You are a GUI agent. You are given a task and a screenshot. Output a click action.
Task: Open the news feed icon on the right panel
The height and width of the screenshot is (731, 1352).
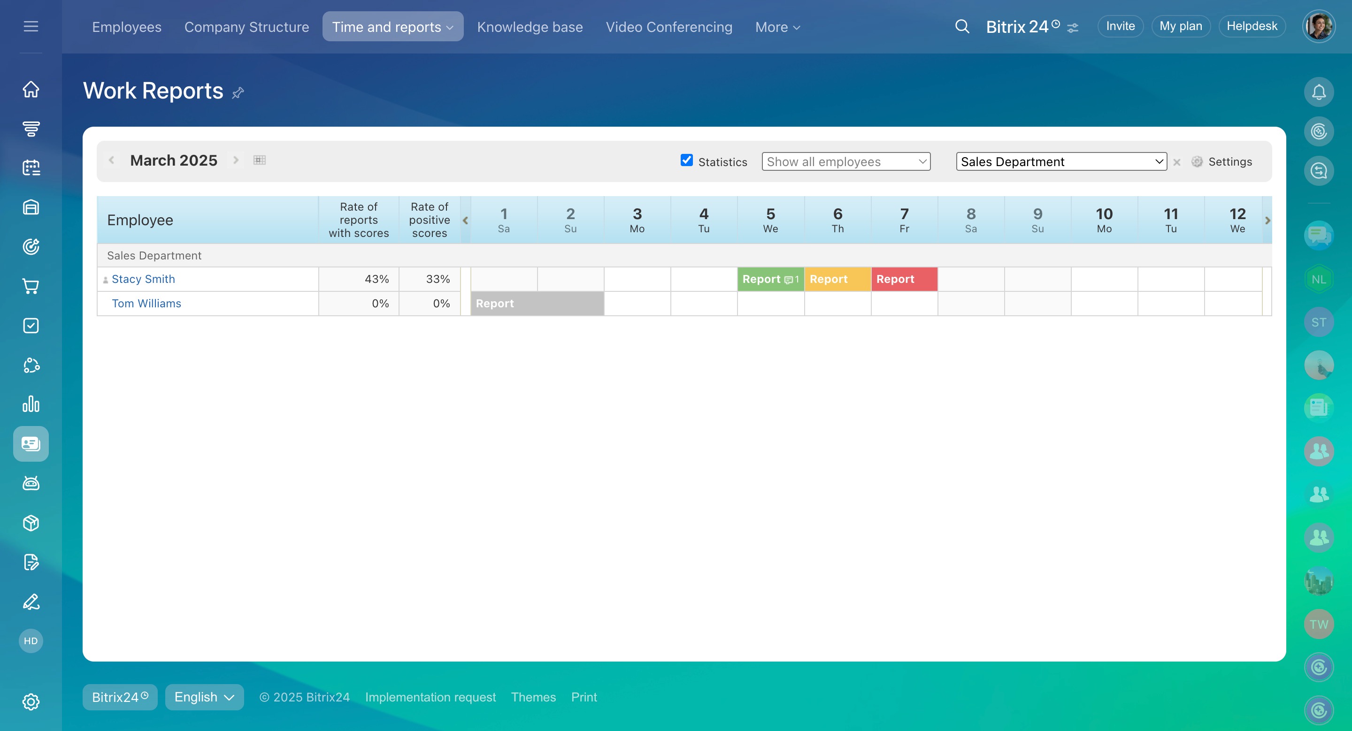click(1319, 407)
